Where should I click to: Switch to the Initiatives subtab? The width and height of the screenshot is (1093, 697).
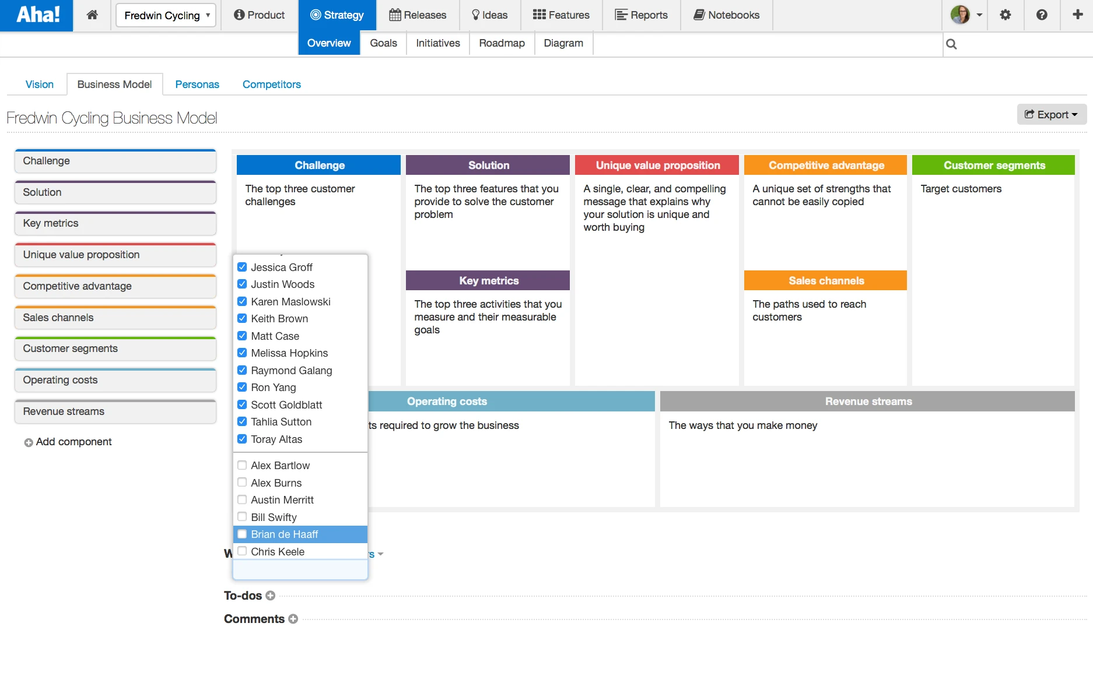(x=438, y=43)
